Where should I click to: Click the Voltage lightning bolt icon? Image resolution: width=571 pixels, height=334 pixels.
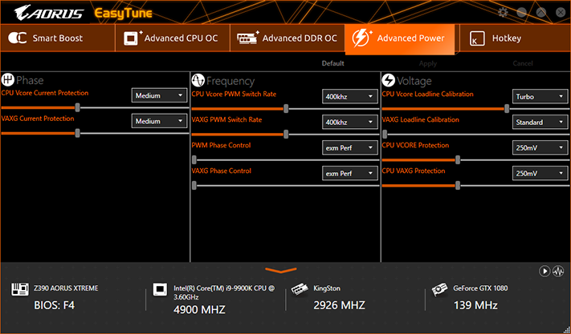[388, 81]
